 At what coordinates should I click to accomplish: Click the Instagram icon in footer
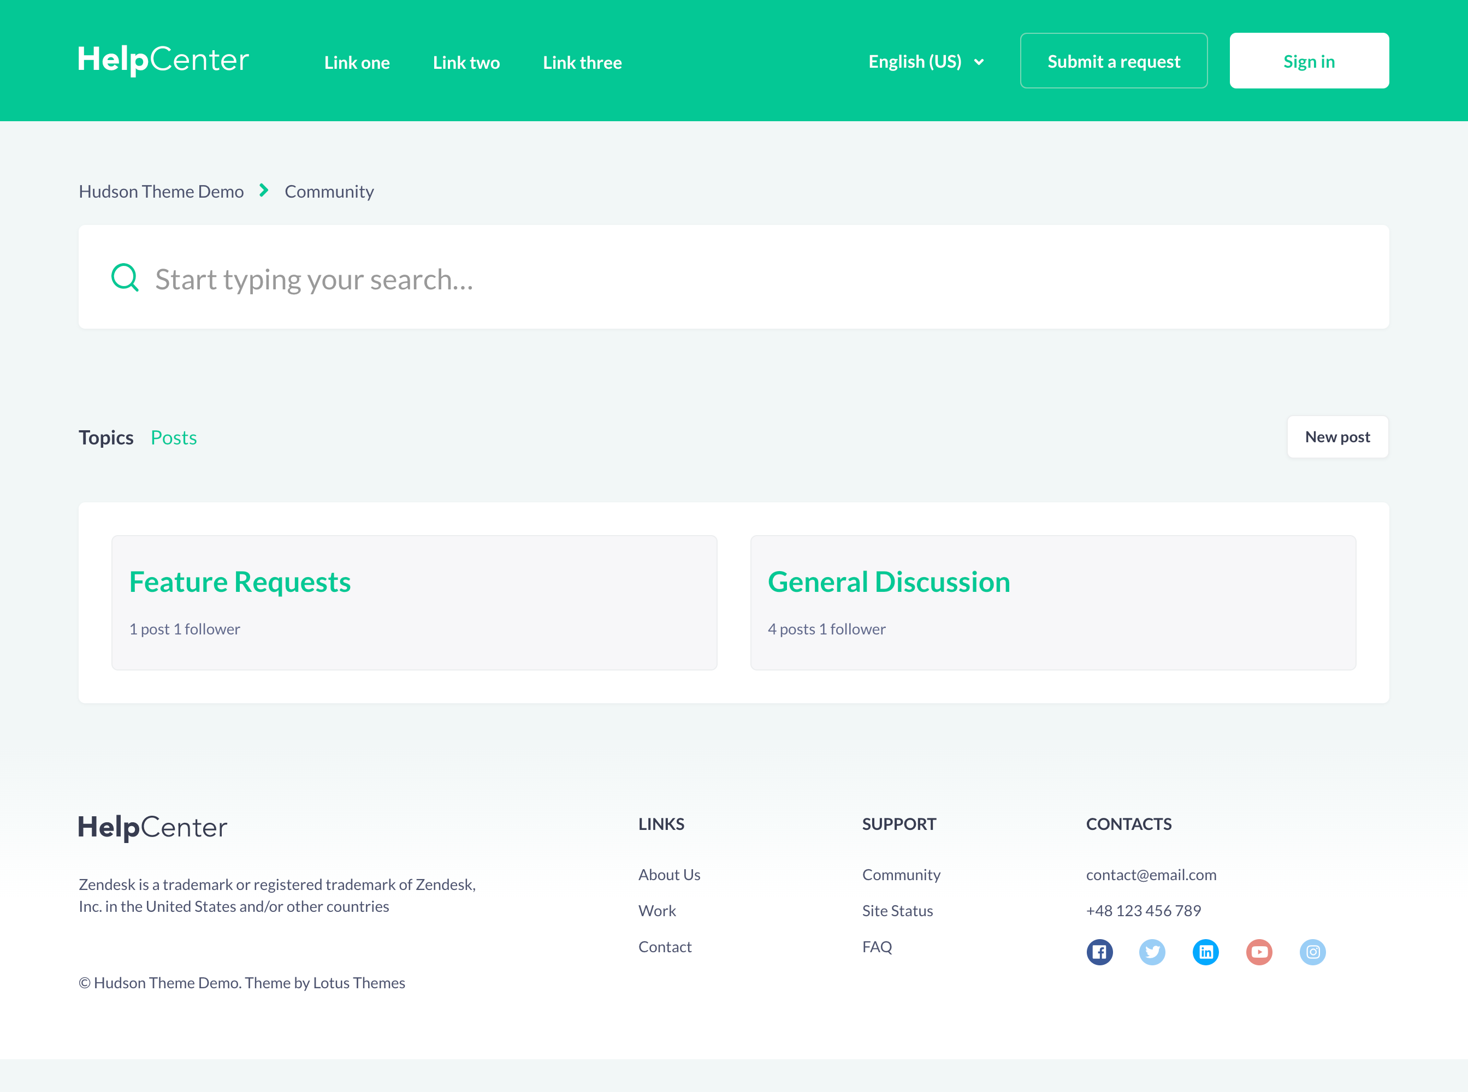coord(1312,952)
